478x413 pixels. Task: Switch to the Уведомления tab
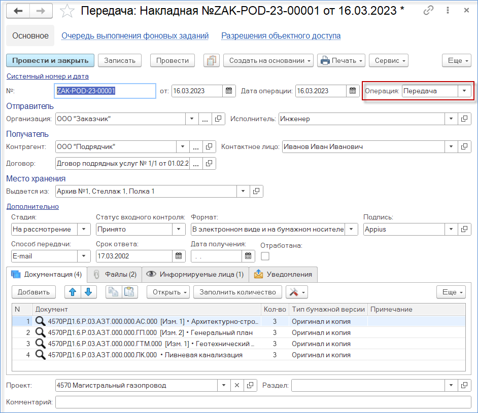click(283, 274)
